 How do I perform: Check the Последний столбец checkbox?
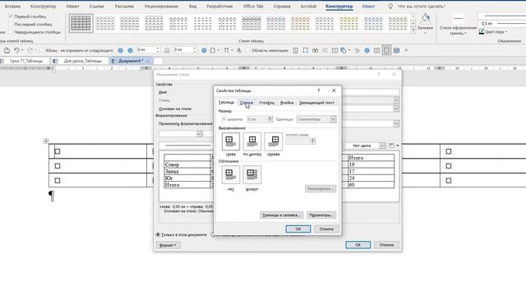click(11, 24)
